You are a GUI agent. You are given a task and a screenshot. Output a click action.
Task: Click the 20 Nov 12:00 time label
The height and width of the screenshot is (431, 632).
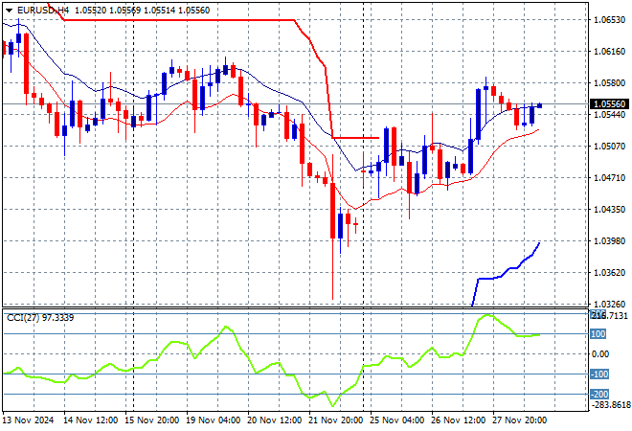click(x=275, y=420)
